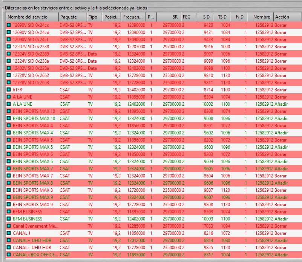
Task: Click the P... column header
Action: tap(151, 17)
